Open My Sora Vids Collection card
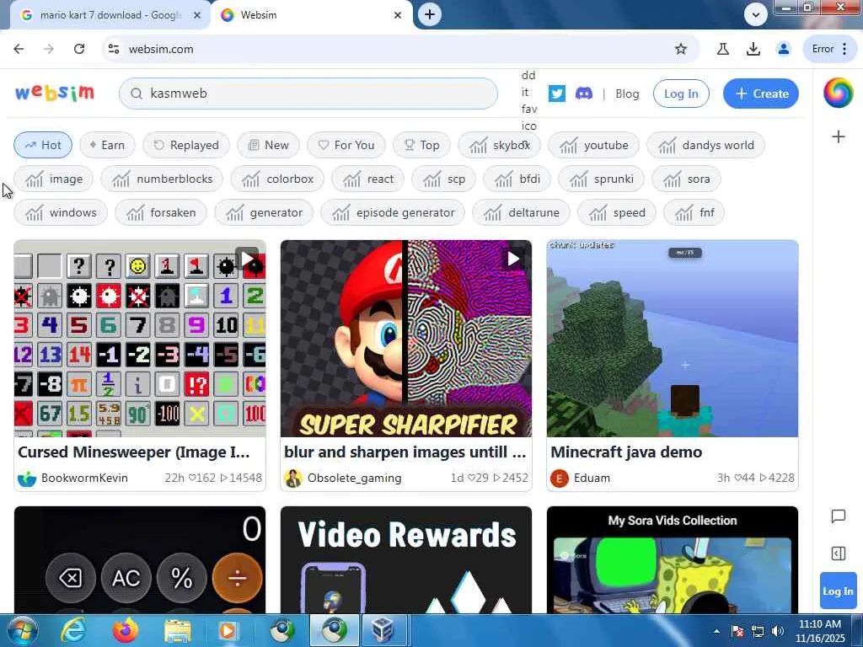The height and width of the screenshot is (647, 863). click(673, 559)
